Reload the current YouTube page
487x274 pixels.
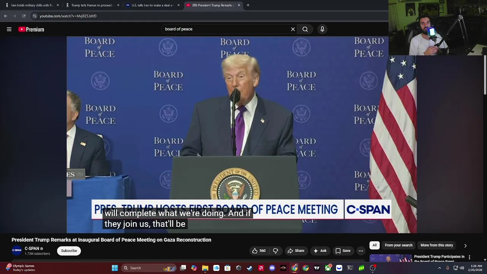point(24,16)
